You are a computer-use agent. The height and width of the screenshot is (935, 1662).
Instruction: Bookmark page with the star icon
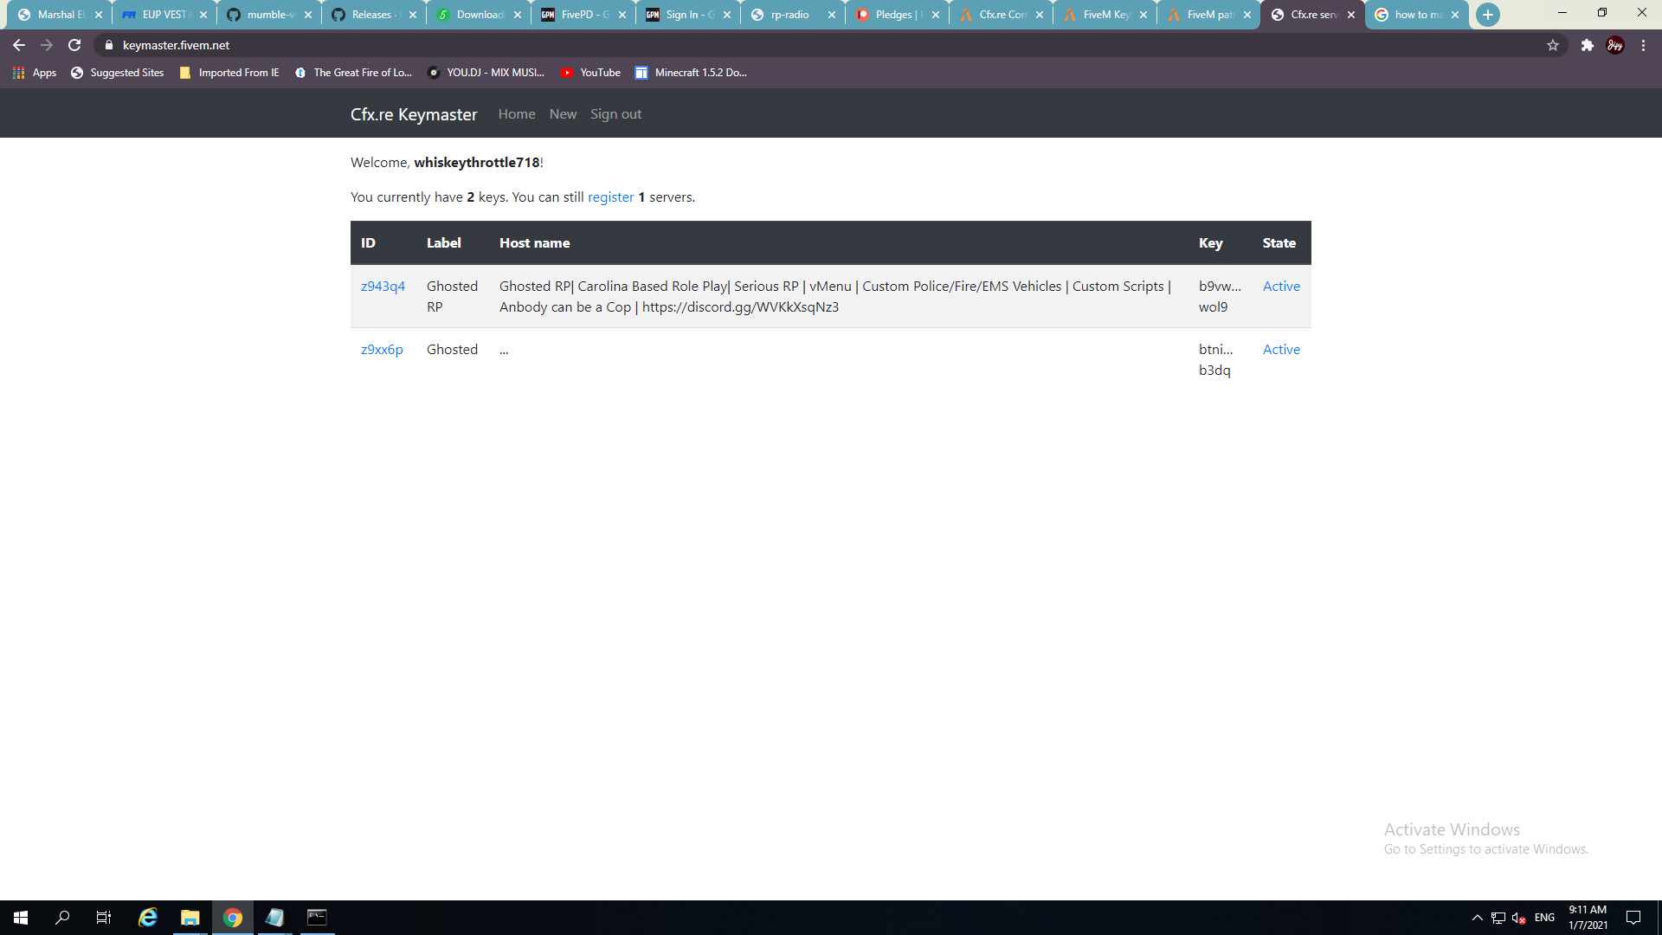coord(1553,45)
